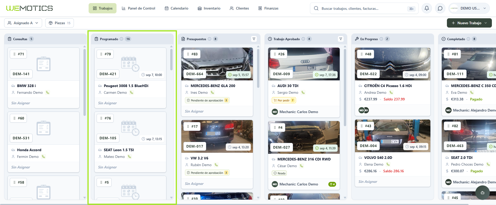
Task: Open the notifications bell icon
Action: point(427,8)
